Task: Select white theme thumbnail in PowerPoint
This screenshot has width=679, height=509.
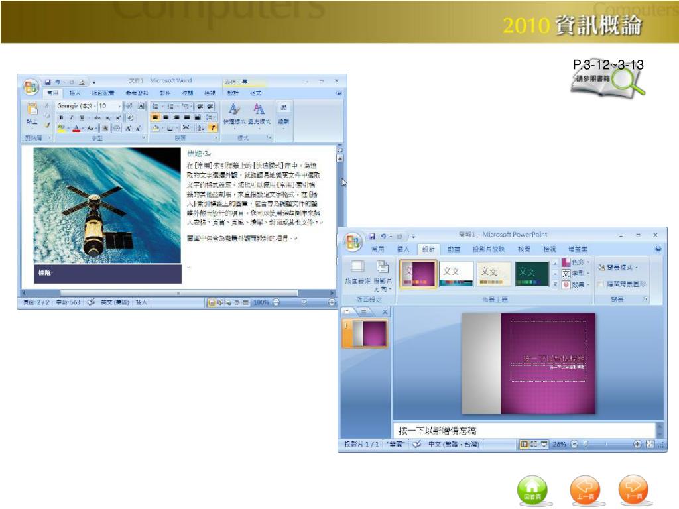Action: (x=456, y=274)
